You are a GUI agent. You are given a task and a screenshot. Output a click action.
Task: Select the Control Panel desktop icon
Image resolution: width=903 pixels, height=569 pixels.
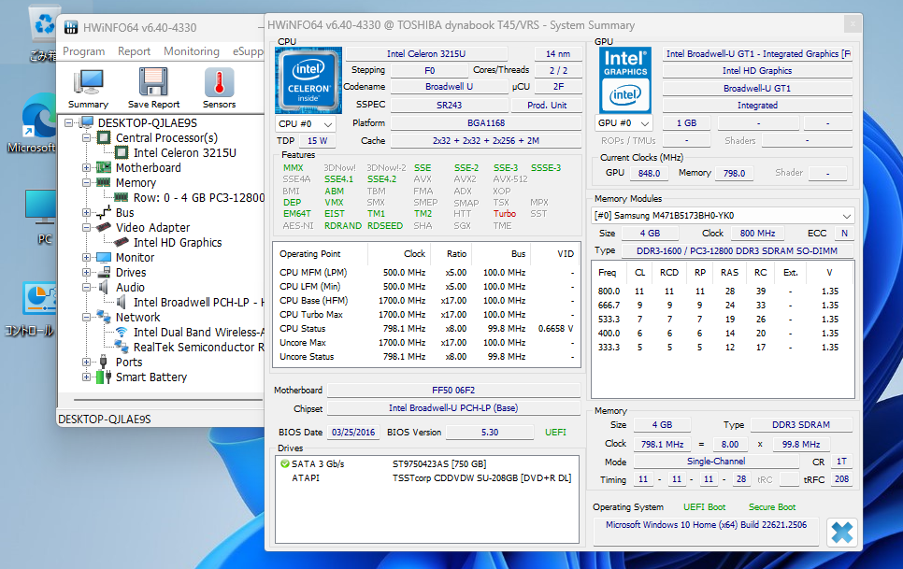(x=39, y=298)
